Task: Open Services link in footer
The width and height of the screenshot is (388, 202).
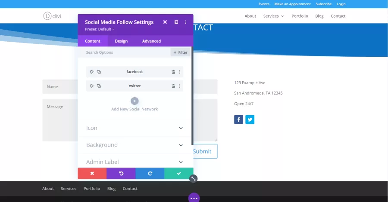Action: click(69, 188)
